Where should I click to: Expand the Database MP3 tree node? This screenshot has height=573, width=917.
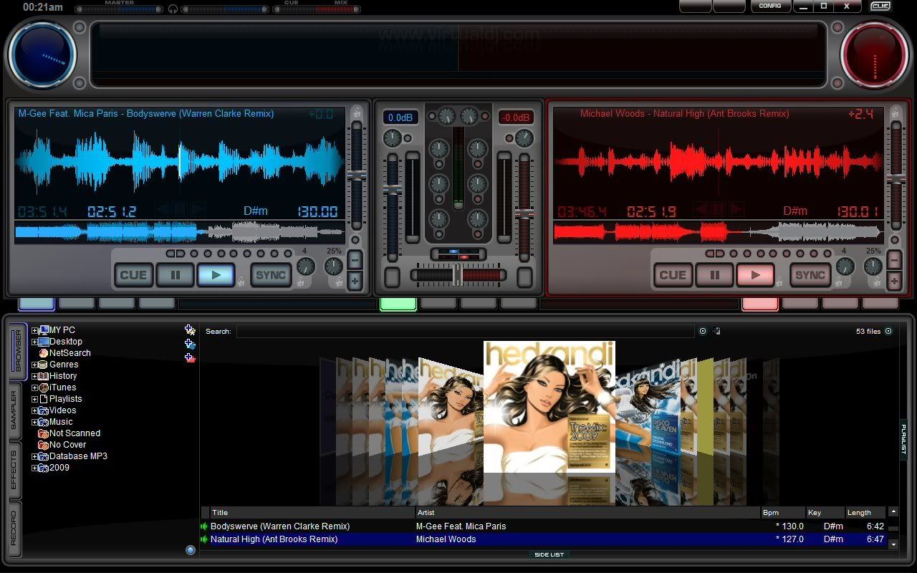click(x=34, y=456)
